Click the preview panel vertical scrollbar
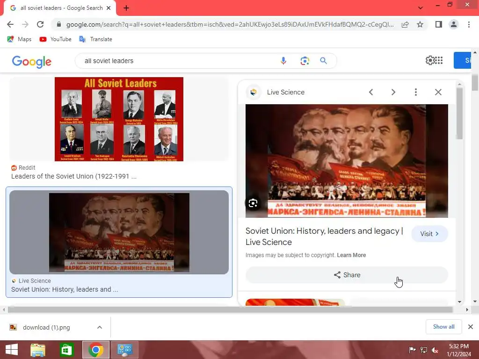Image resolution: width=479 pixels, height=359 pixels. coord(459,113)
